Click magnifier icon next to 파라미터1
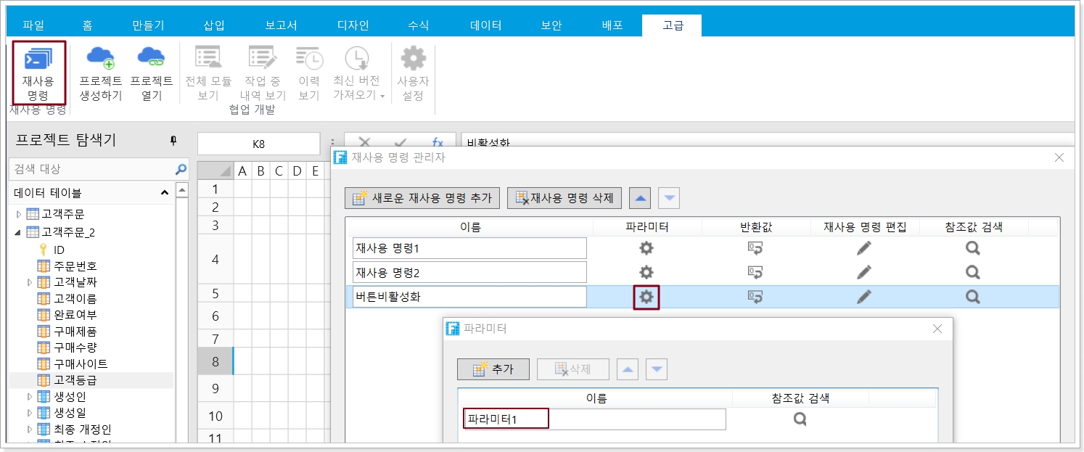 point(800,419)
